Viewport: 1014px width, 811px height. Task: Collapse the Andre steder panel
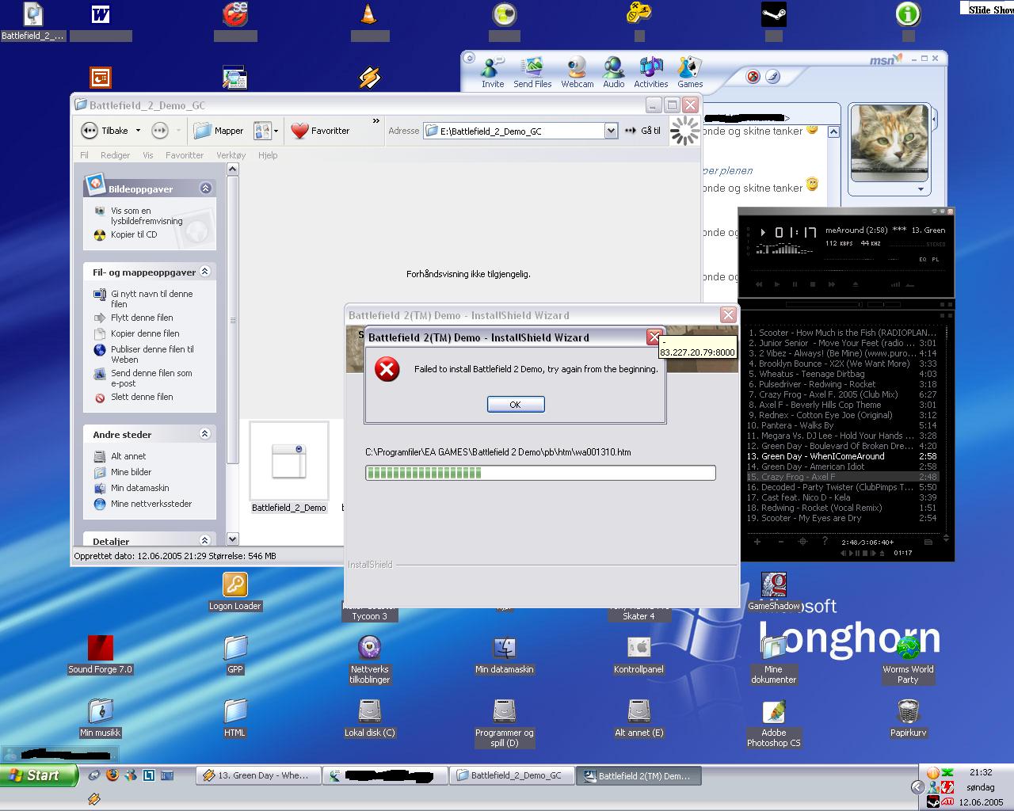point(205,434)
